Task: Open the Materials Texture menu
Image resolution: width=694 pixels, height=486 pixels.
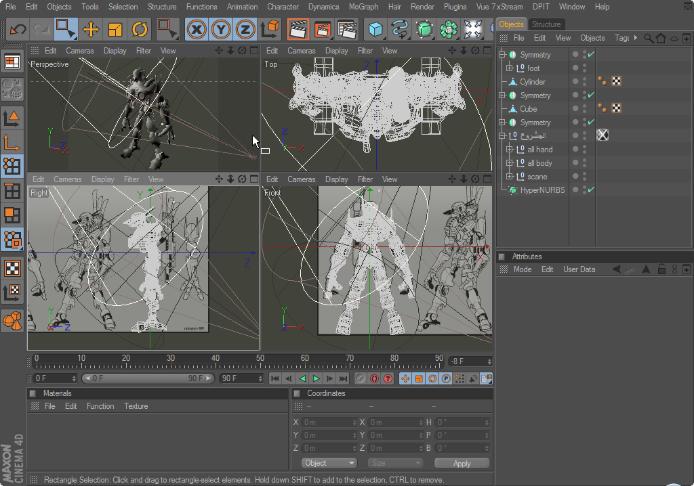Action: click(x=136, y=406)
